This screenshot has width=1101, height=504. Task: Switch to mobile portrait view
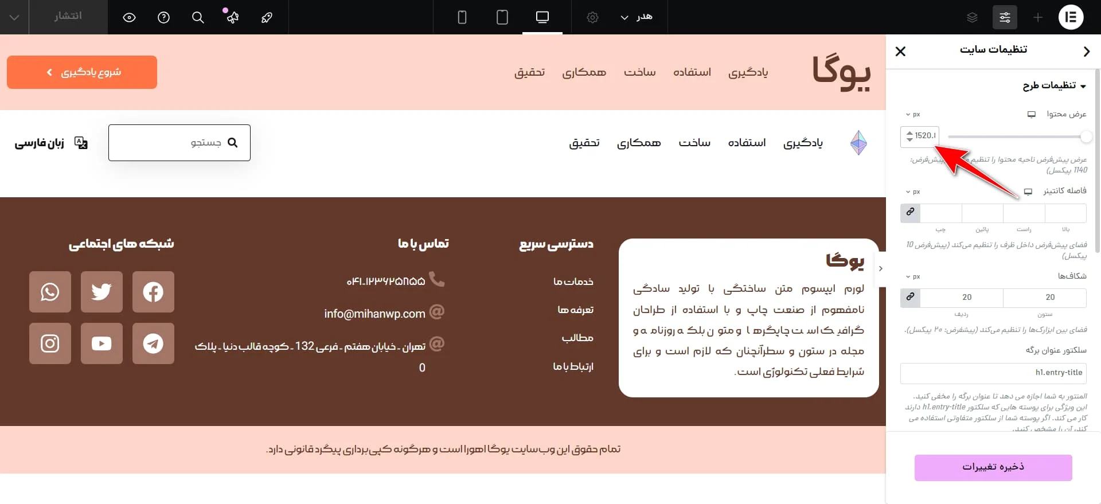[x=462, y=17]
